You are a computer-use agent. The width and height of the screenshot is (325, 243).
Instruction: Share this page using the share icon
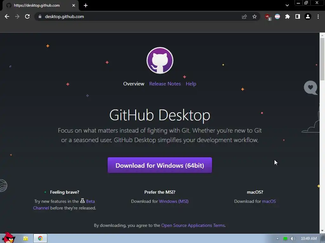[244, 16]
